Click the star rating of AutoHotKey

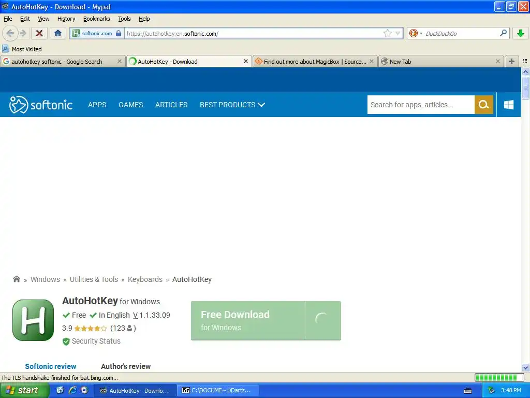tap(90, 328)
